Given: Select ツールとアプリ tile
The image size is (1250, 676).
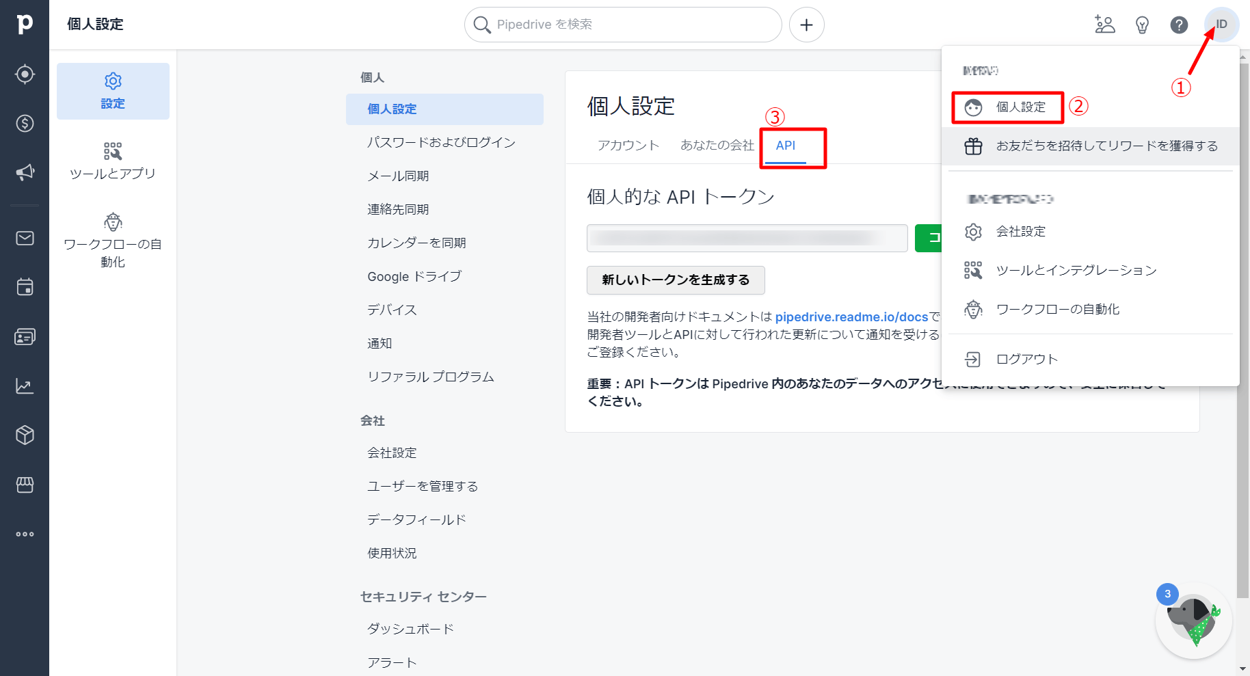Looking at the screenshot, I should point(113,161).
